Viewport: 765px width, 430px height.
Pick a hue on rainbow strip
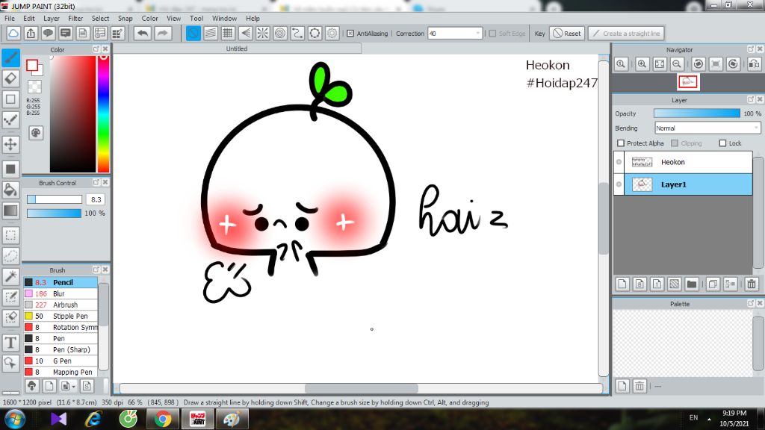point(103,113)
